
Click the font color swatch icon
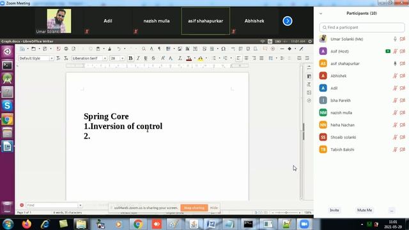(x=189, y=58)
